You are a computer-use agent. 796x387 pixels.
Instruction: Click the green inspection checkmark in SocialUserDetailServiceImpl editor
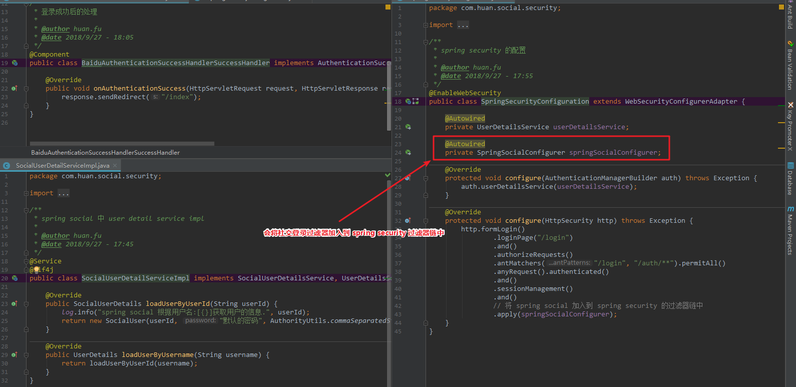coord(387,175)
